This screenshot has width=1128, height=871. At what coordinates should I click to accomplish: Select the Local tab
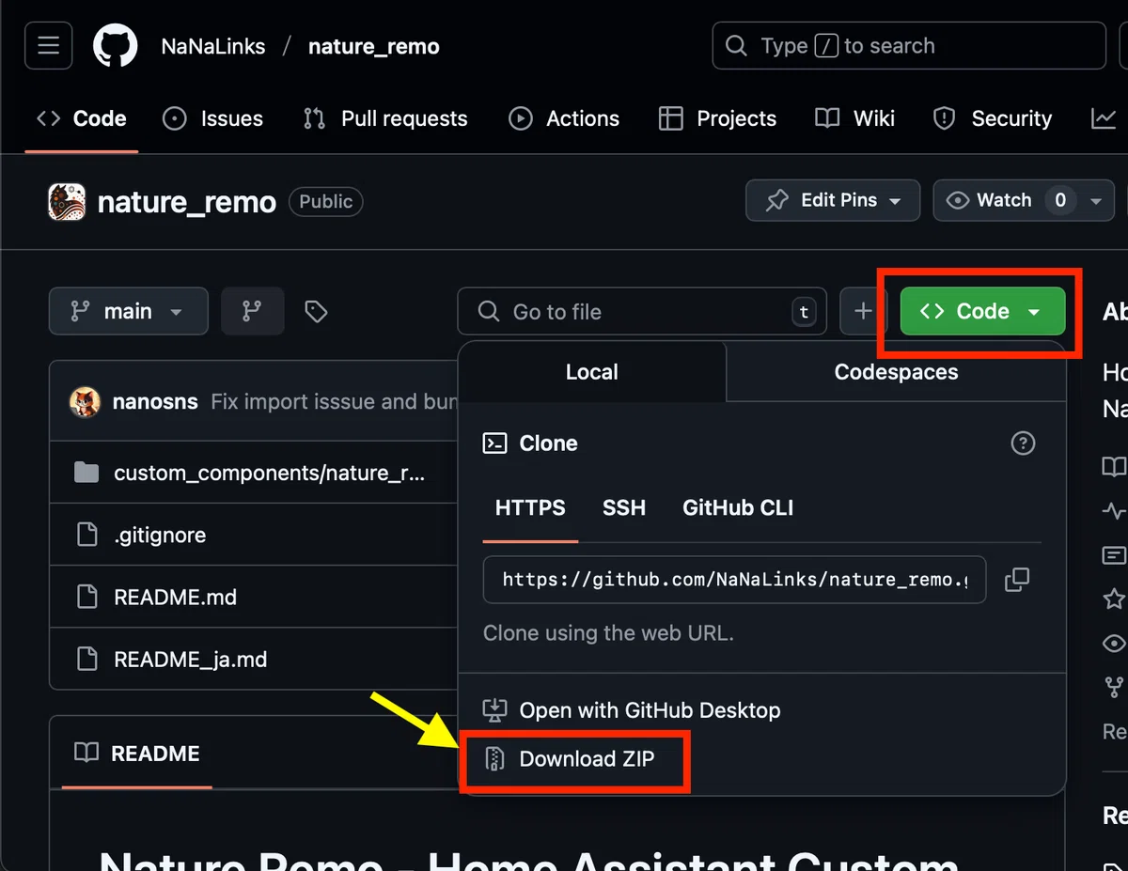click(x=592, y=372)
